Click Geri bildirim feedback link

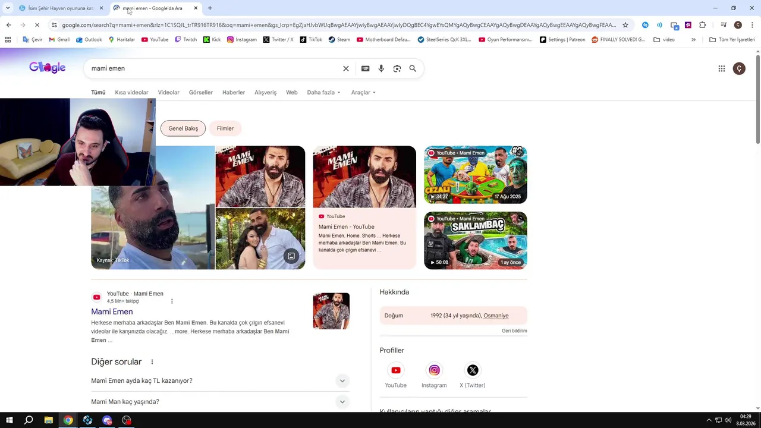tap(514, 331)
